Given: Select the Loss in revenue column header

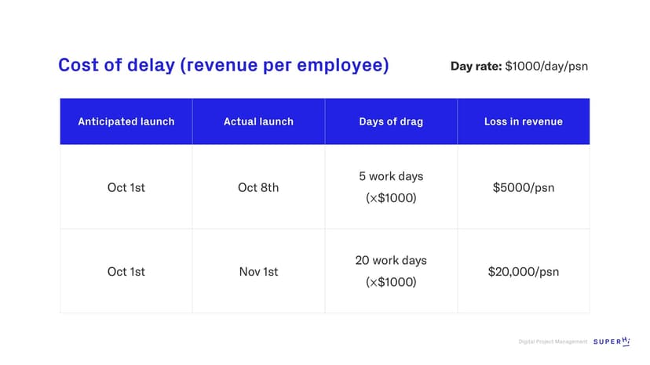Looking at the screenshot, I should click(x=523, y=121).
